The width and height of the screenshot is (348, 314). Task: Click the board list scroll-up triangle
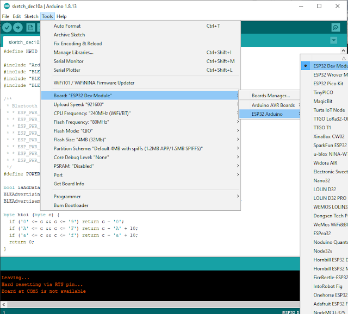(344, 58)
